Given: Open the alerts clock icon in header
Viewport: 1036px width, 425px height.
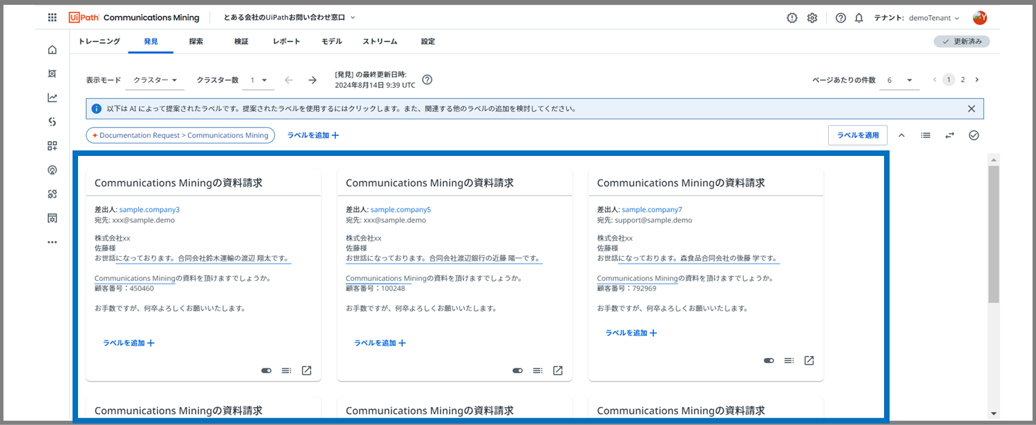Looking at the screenshot, I should click(792, 18).
